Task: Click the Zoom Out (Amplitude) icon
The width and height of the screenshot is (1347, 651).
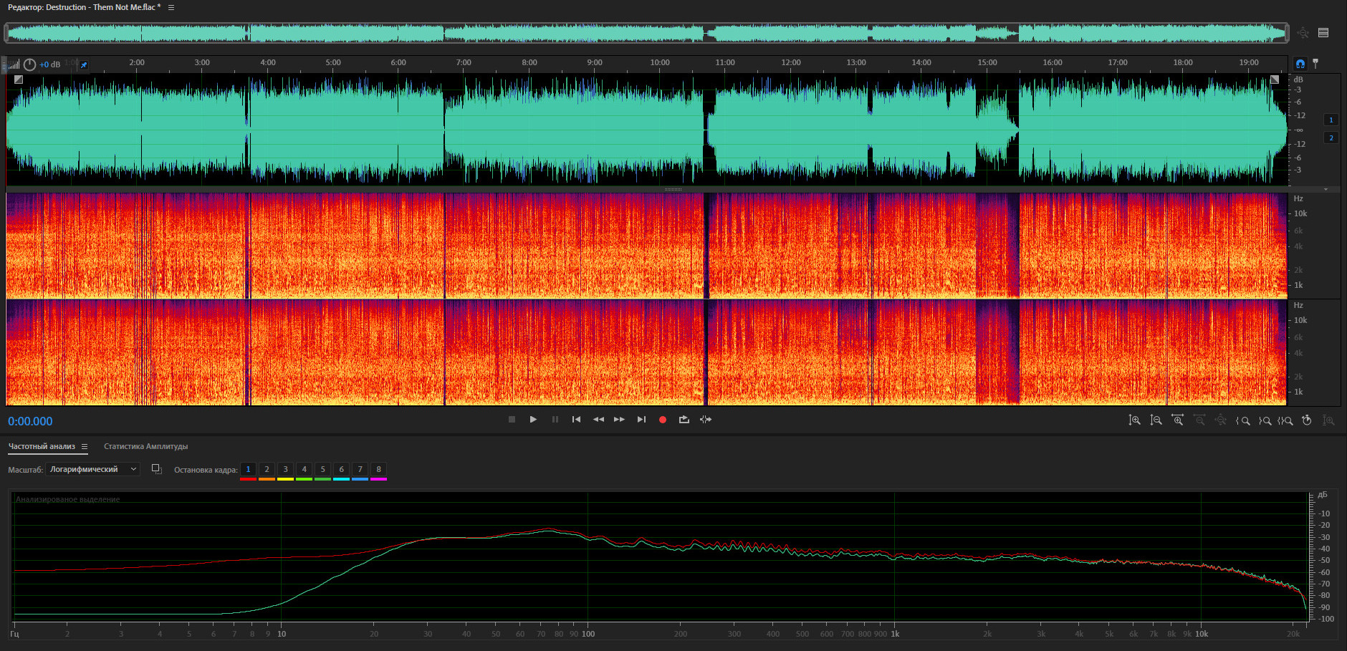Action: coord(1156,420)
